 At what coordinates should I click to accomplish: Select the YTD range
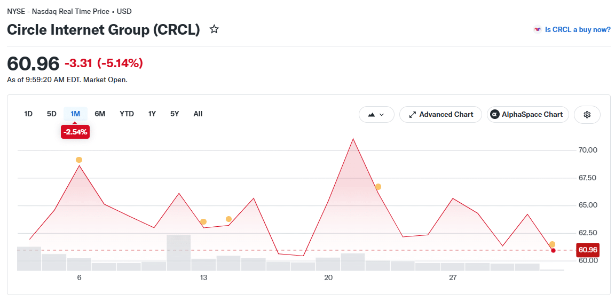(x=127, y=114)
